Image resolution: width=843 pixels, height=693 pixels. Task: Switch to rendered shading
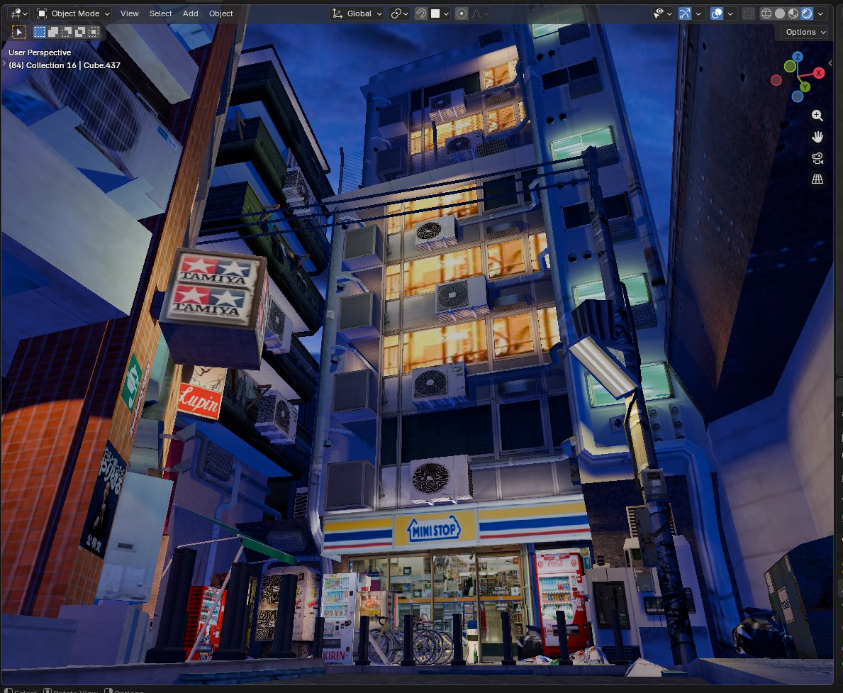pos(806,13)
